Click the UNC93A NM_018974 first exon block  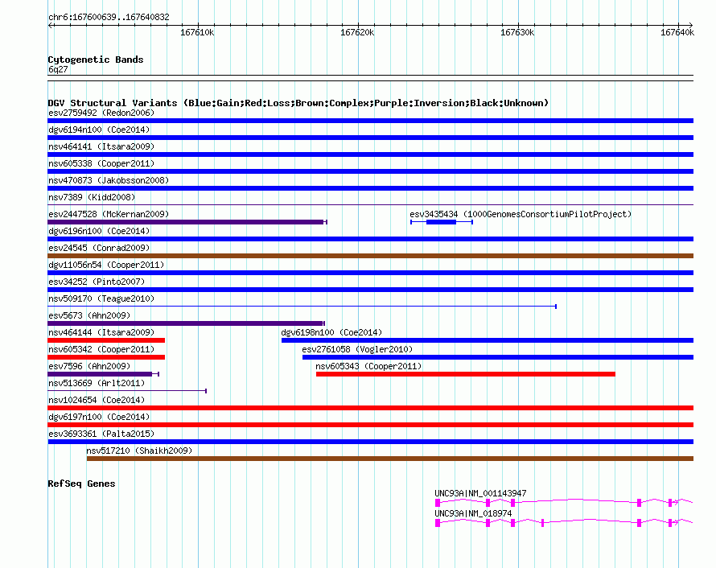coord(438,523)
